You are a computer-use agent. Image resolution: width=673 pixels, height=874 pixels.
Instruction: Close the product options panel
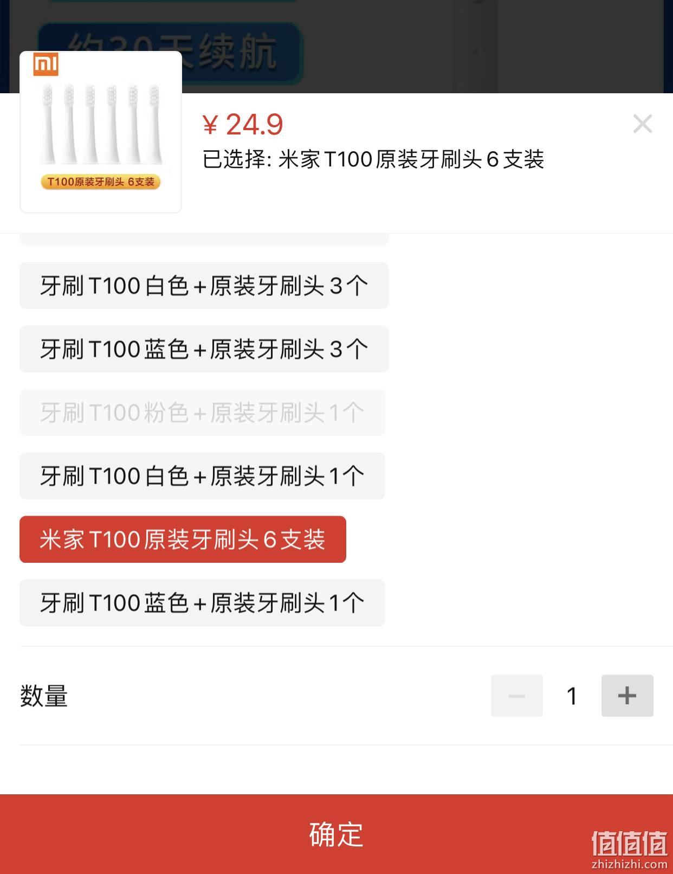tap(643, 124)
